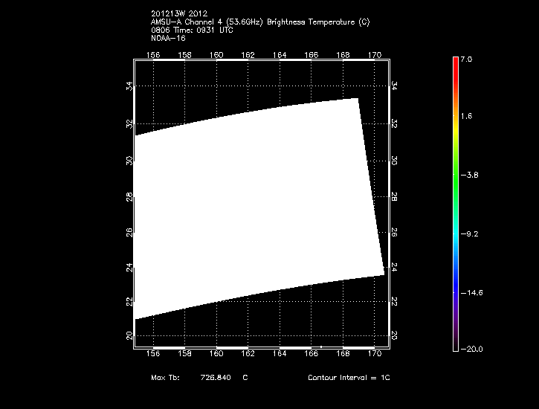Click the 34 latitude label on left axis
Screen dimensions: 539x409
coord(130,87)
